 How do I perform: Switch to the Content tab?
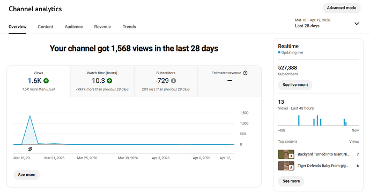[x=46, y=27]
